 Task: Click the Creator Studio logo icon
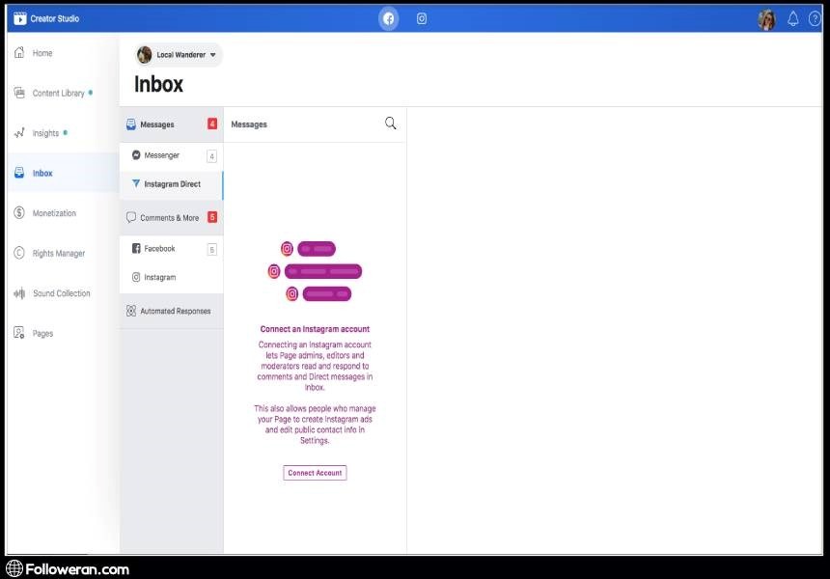[19, 18]
